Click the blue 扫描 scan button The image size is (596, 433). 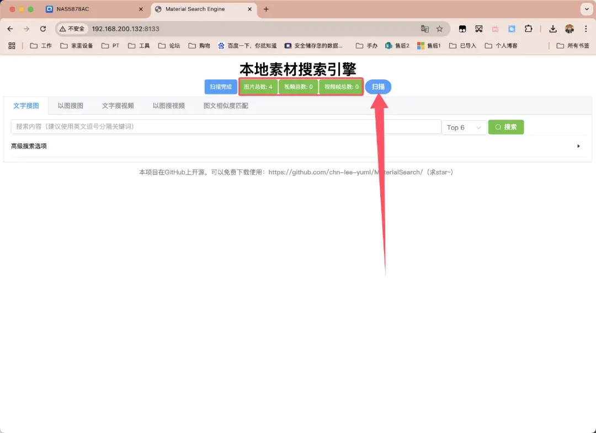[x=378, y=87]
